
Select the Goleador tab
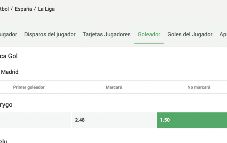point(149,34)
